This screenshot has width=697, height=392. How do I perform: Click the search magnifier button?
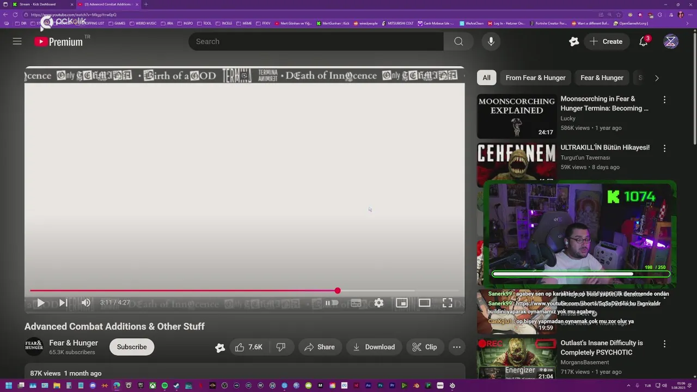[458, 41]
